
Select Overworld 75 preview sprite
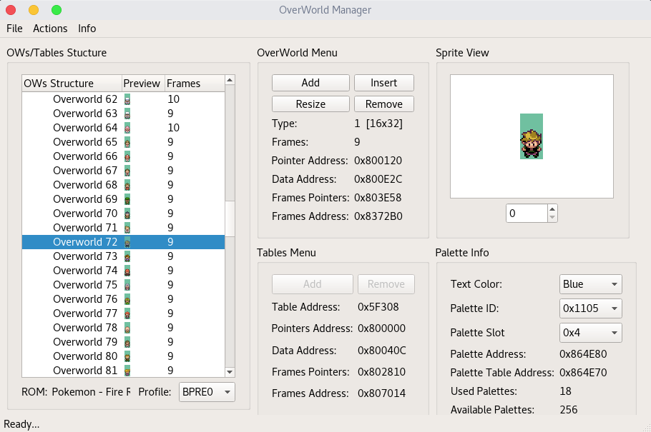127,285
